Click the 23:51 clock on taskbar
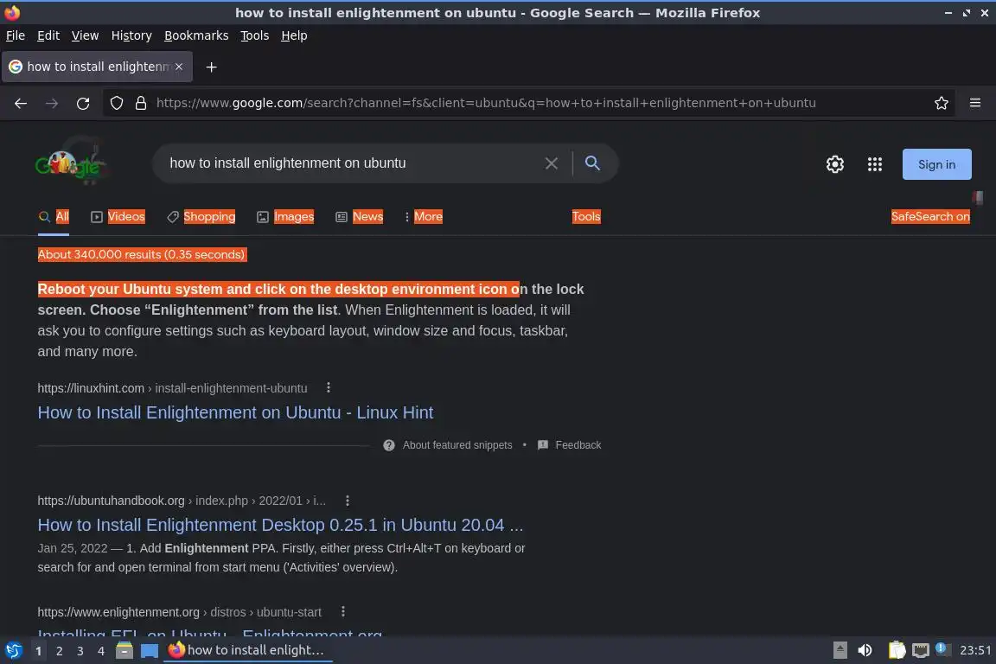This screenshot has width=996, height=664. click(x=975, y=650)
